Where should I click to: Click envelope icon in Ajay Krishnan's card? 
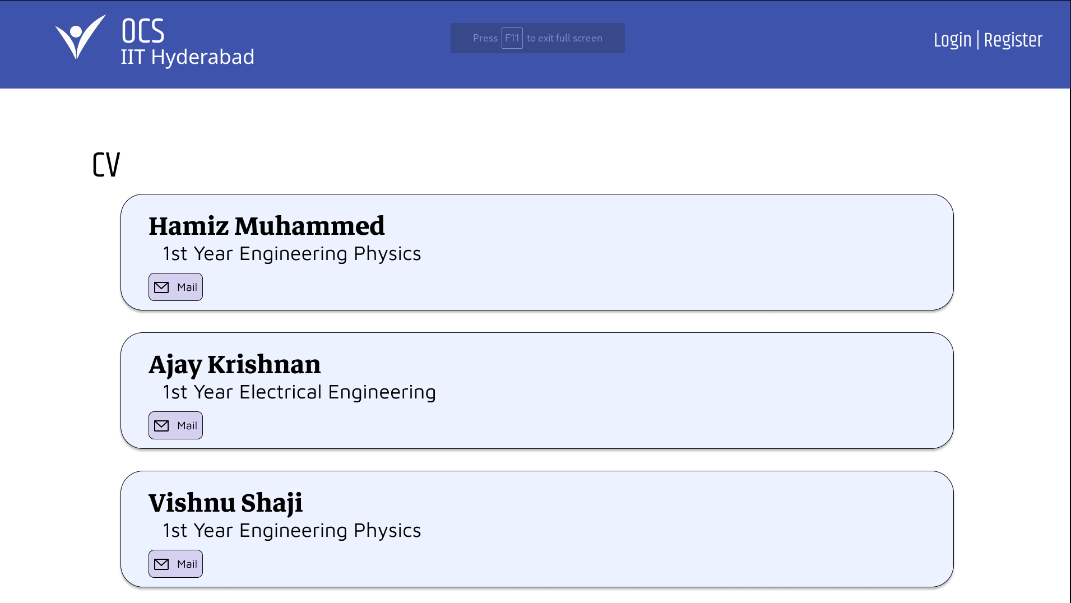coord(161,426)
